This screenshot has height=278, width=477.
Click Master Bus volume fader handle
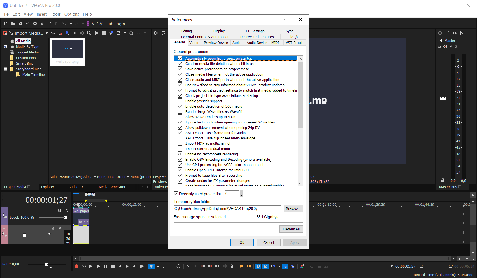click(443, 98)
